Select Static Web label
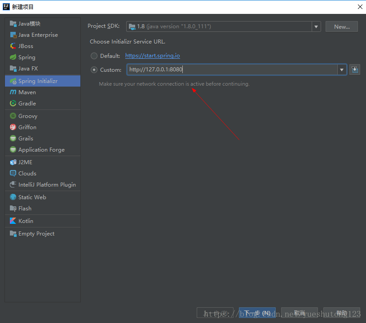The height and width of the screenshot is (323, 366). (32, 197)
